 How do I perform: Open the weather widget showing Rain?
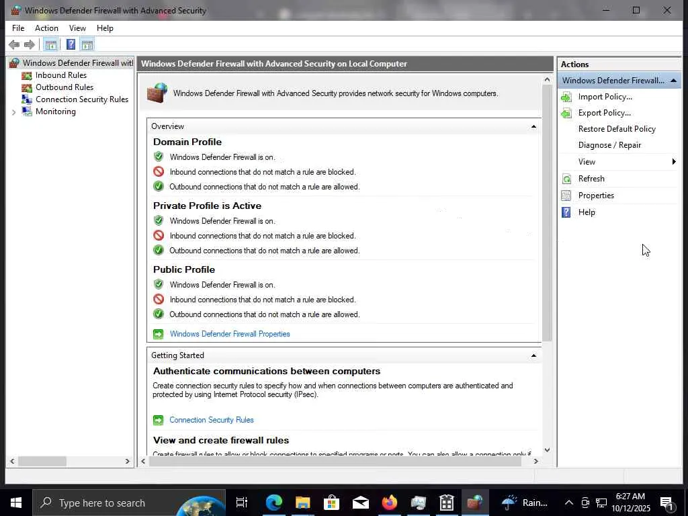(525, 503)
